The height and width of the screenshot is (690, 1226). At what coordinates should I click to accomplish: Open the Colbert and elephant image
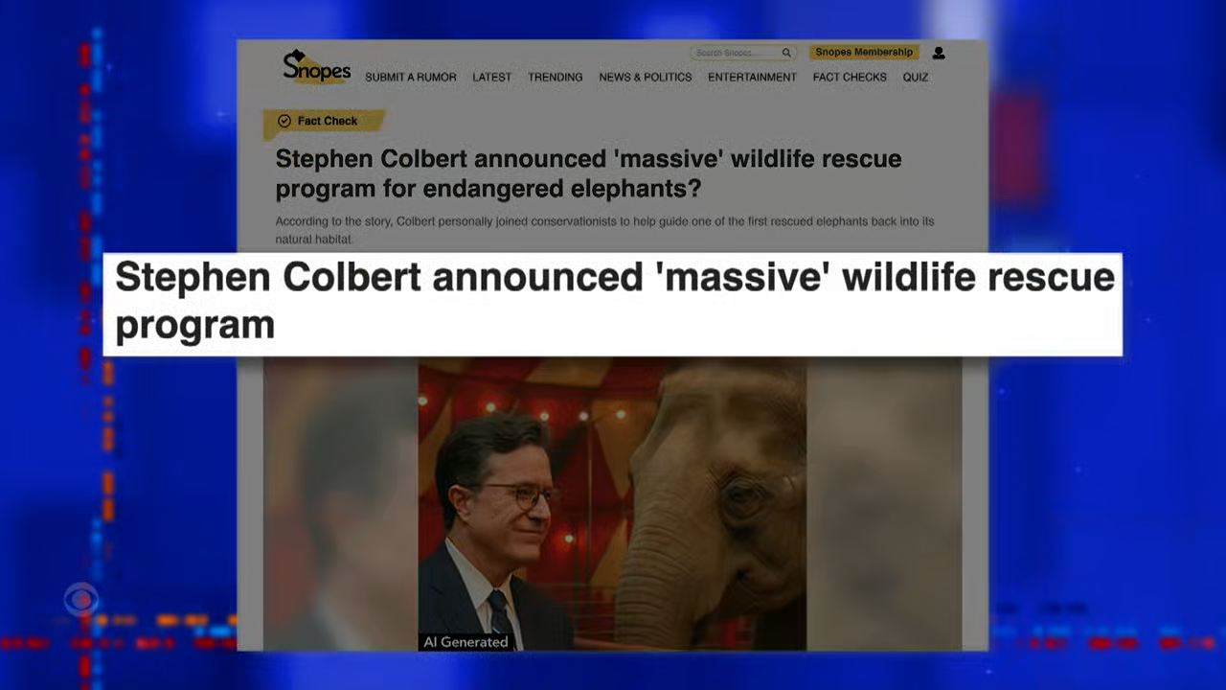[612, 503]
